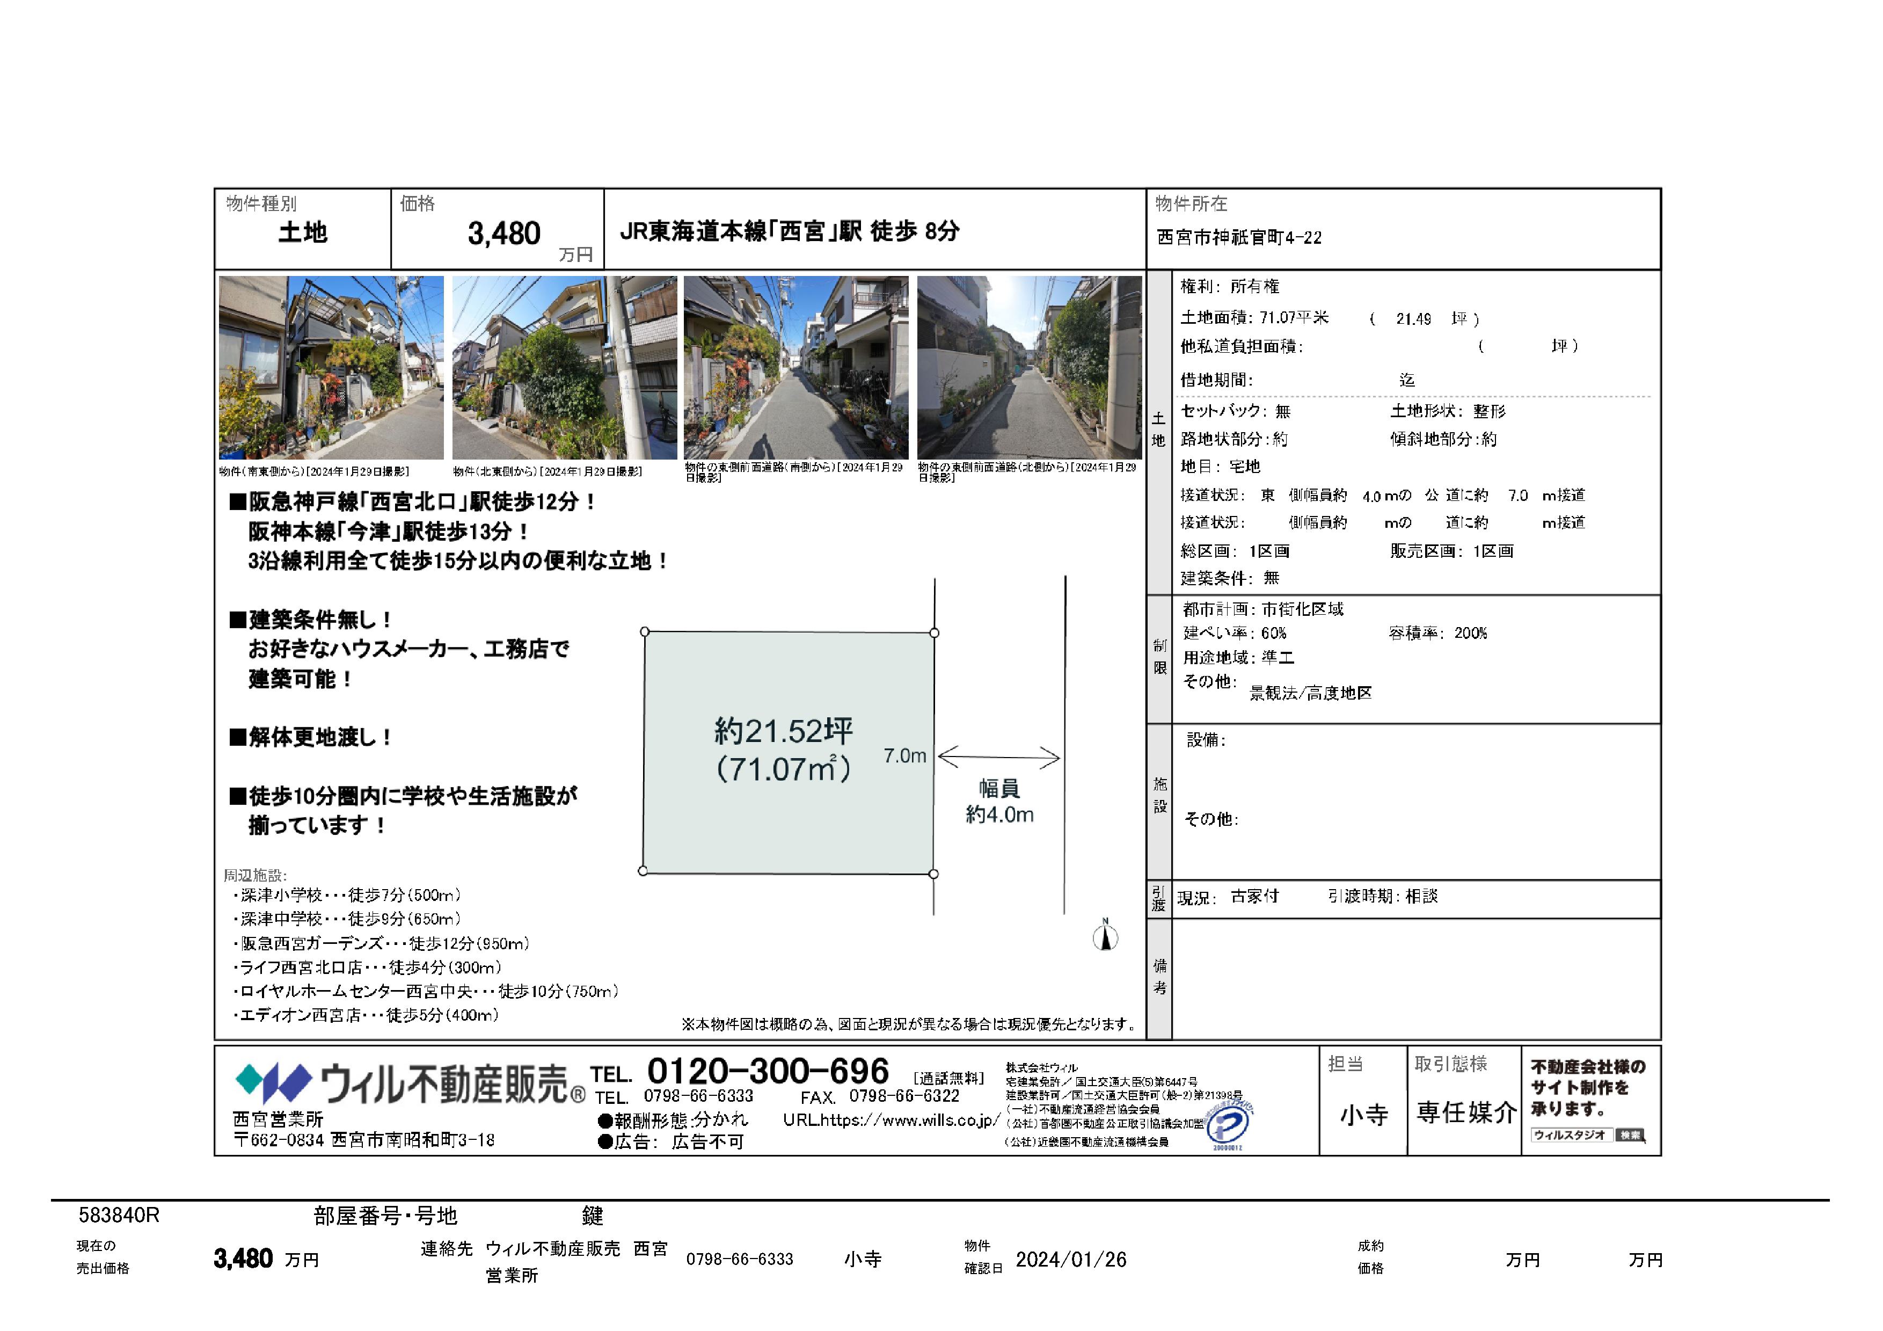
Task: Click the 検索 search button icon
Action: tap(1629, 1135)
